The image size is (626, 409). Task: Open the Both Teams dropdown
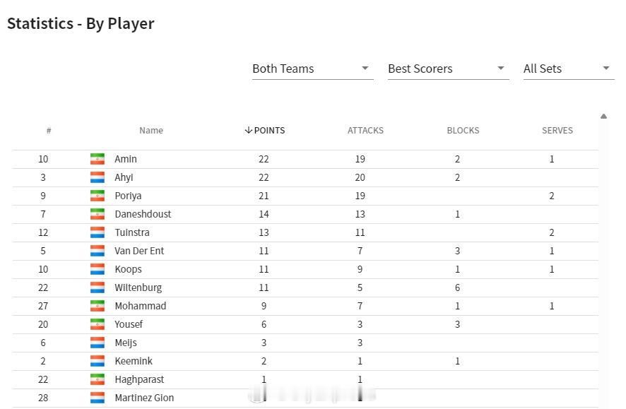312,69
